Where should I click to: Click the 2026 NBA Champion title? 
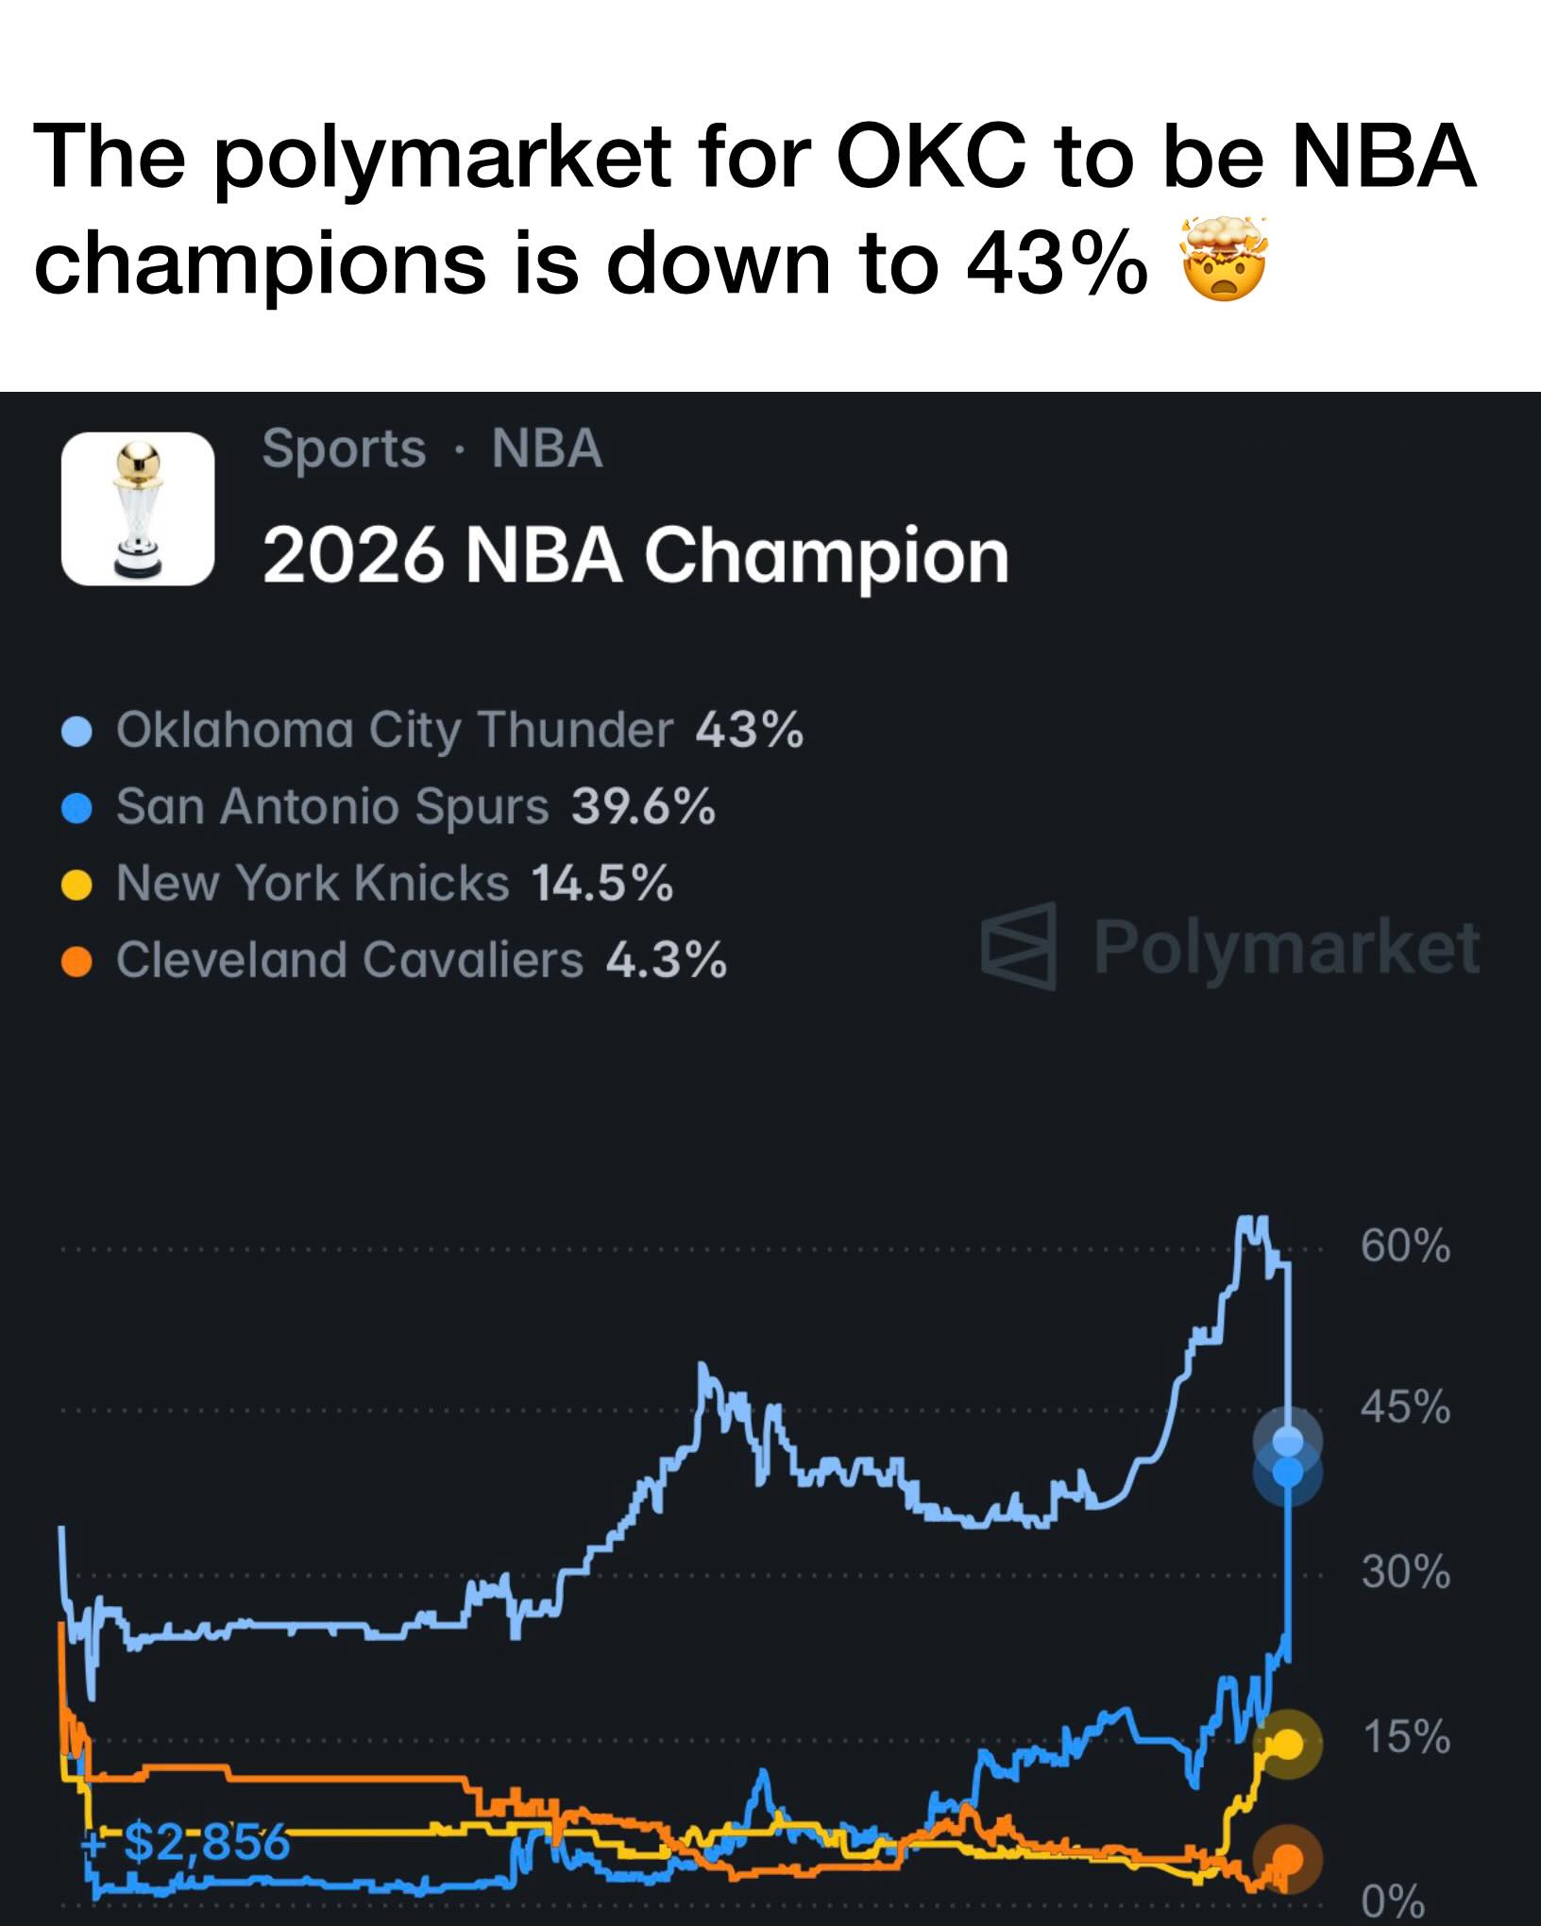pos(636,555)
